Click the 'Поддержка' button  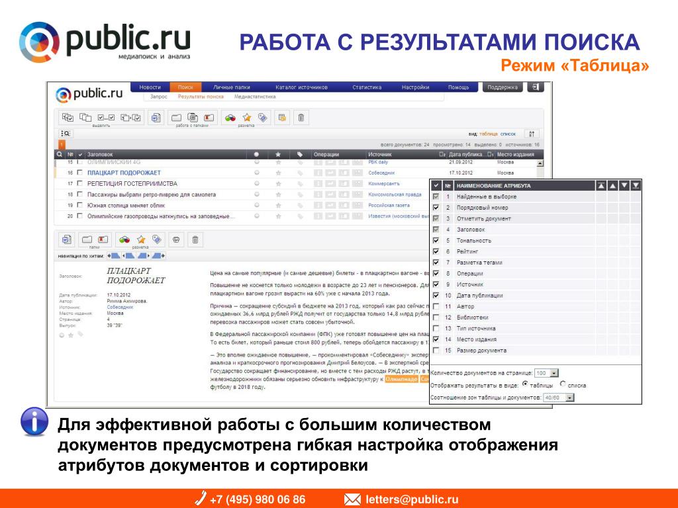pyautogui.click(x=502, y=87)
